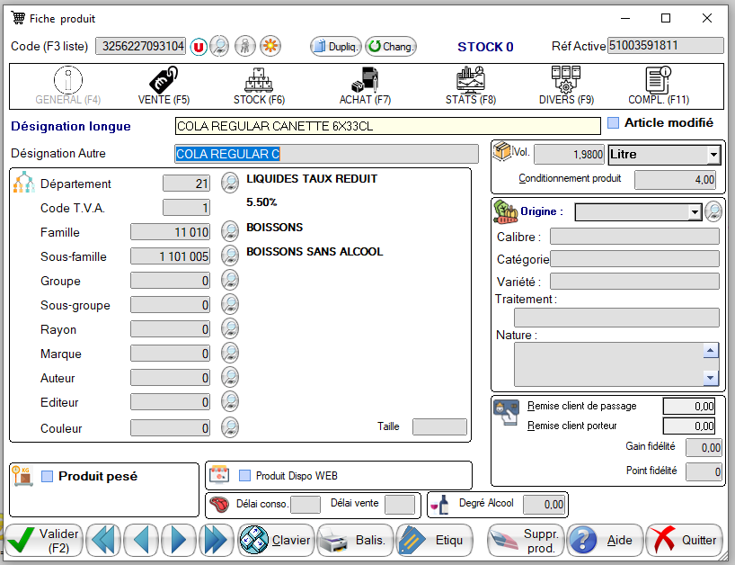Expand the Litre unit dropdown

(x=713, y=155)
